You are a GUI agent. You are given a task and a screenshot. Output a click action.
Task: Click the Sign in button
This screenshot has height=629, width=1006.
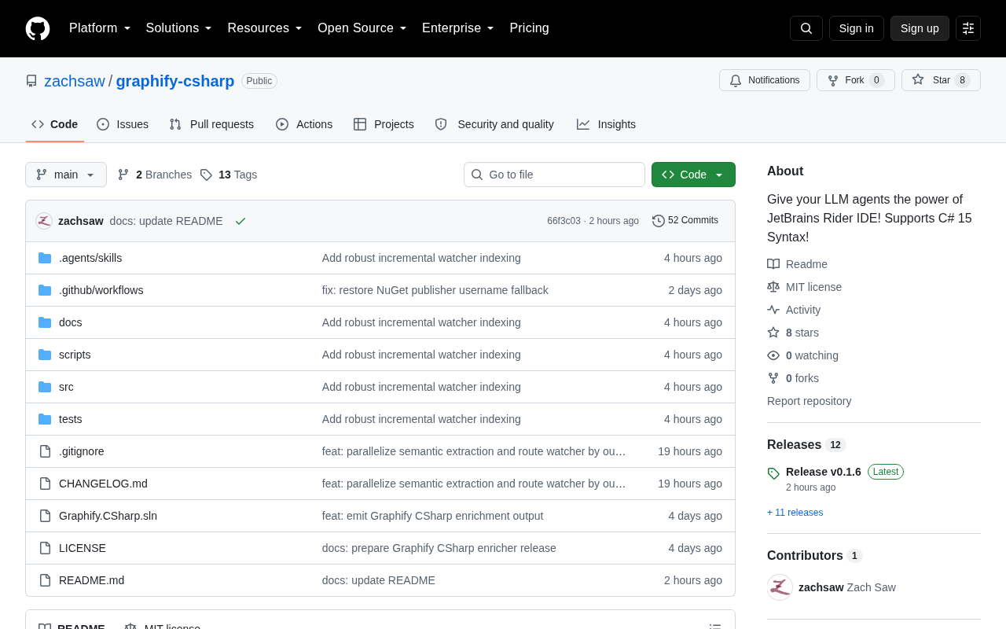857,28
